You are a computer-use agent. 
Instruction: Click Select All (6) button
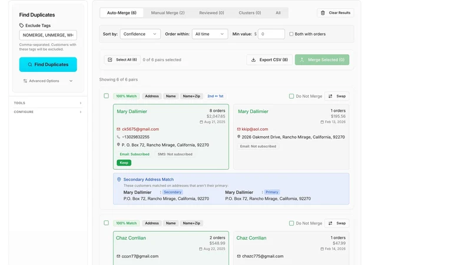coord(122,60)
